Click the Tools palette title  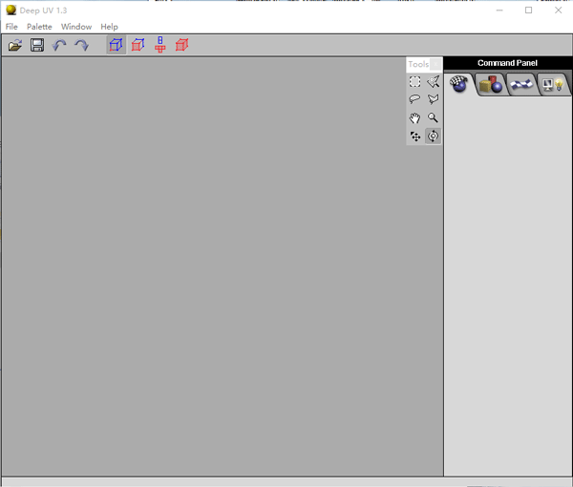point(418,64)
